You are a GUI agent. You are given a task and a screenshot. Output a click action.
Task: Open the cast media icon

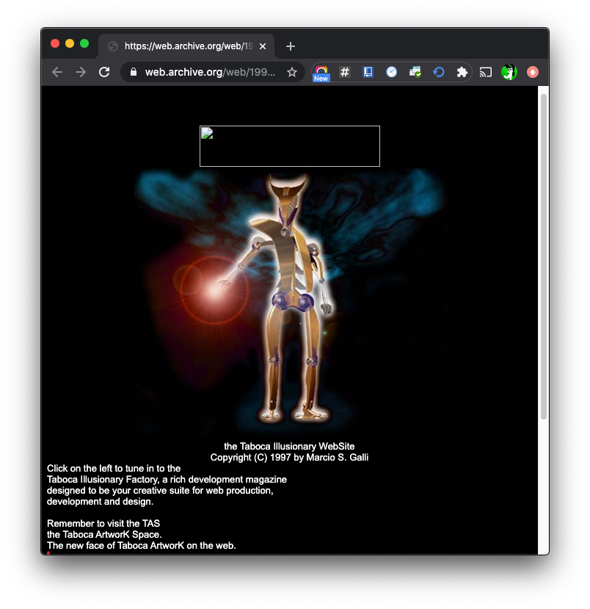pos(486,72)
